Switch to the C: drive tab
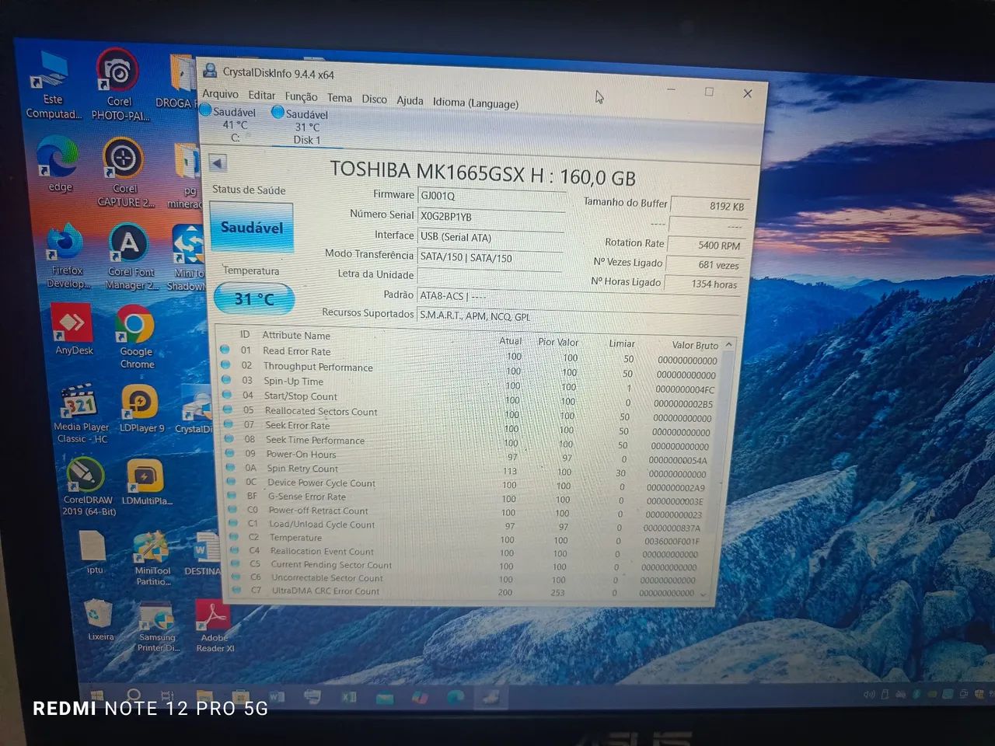Image resolution: width=995 pixels, height=746 pixels. [x=233, y=124]
